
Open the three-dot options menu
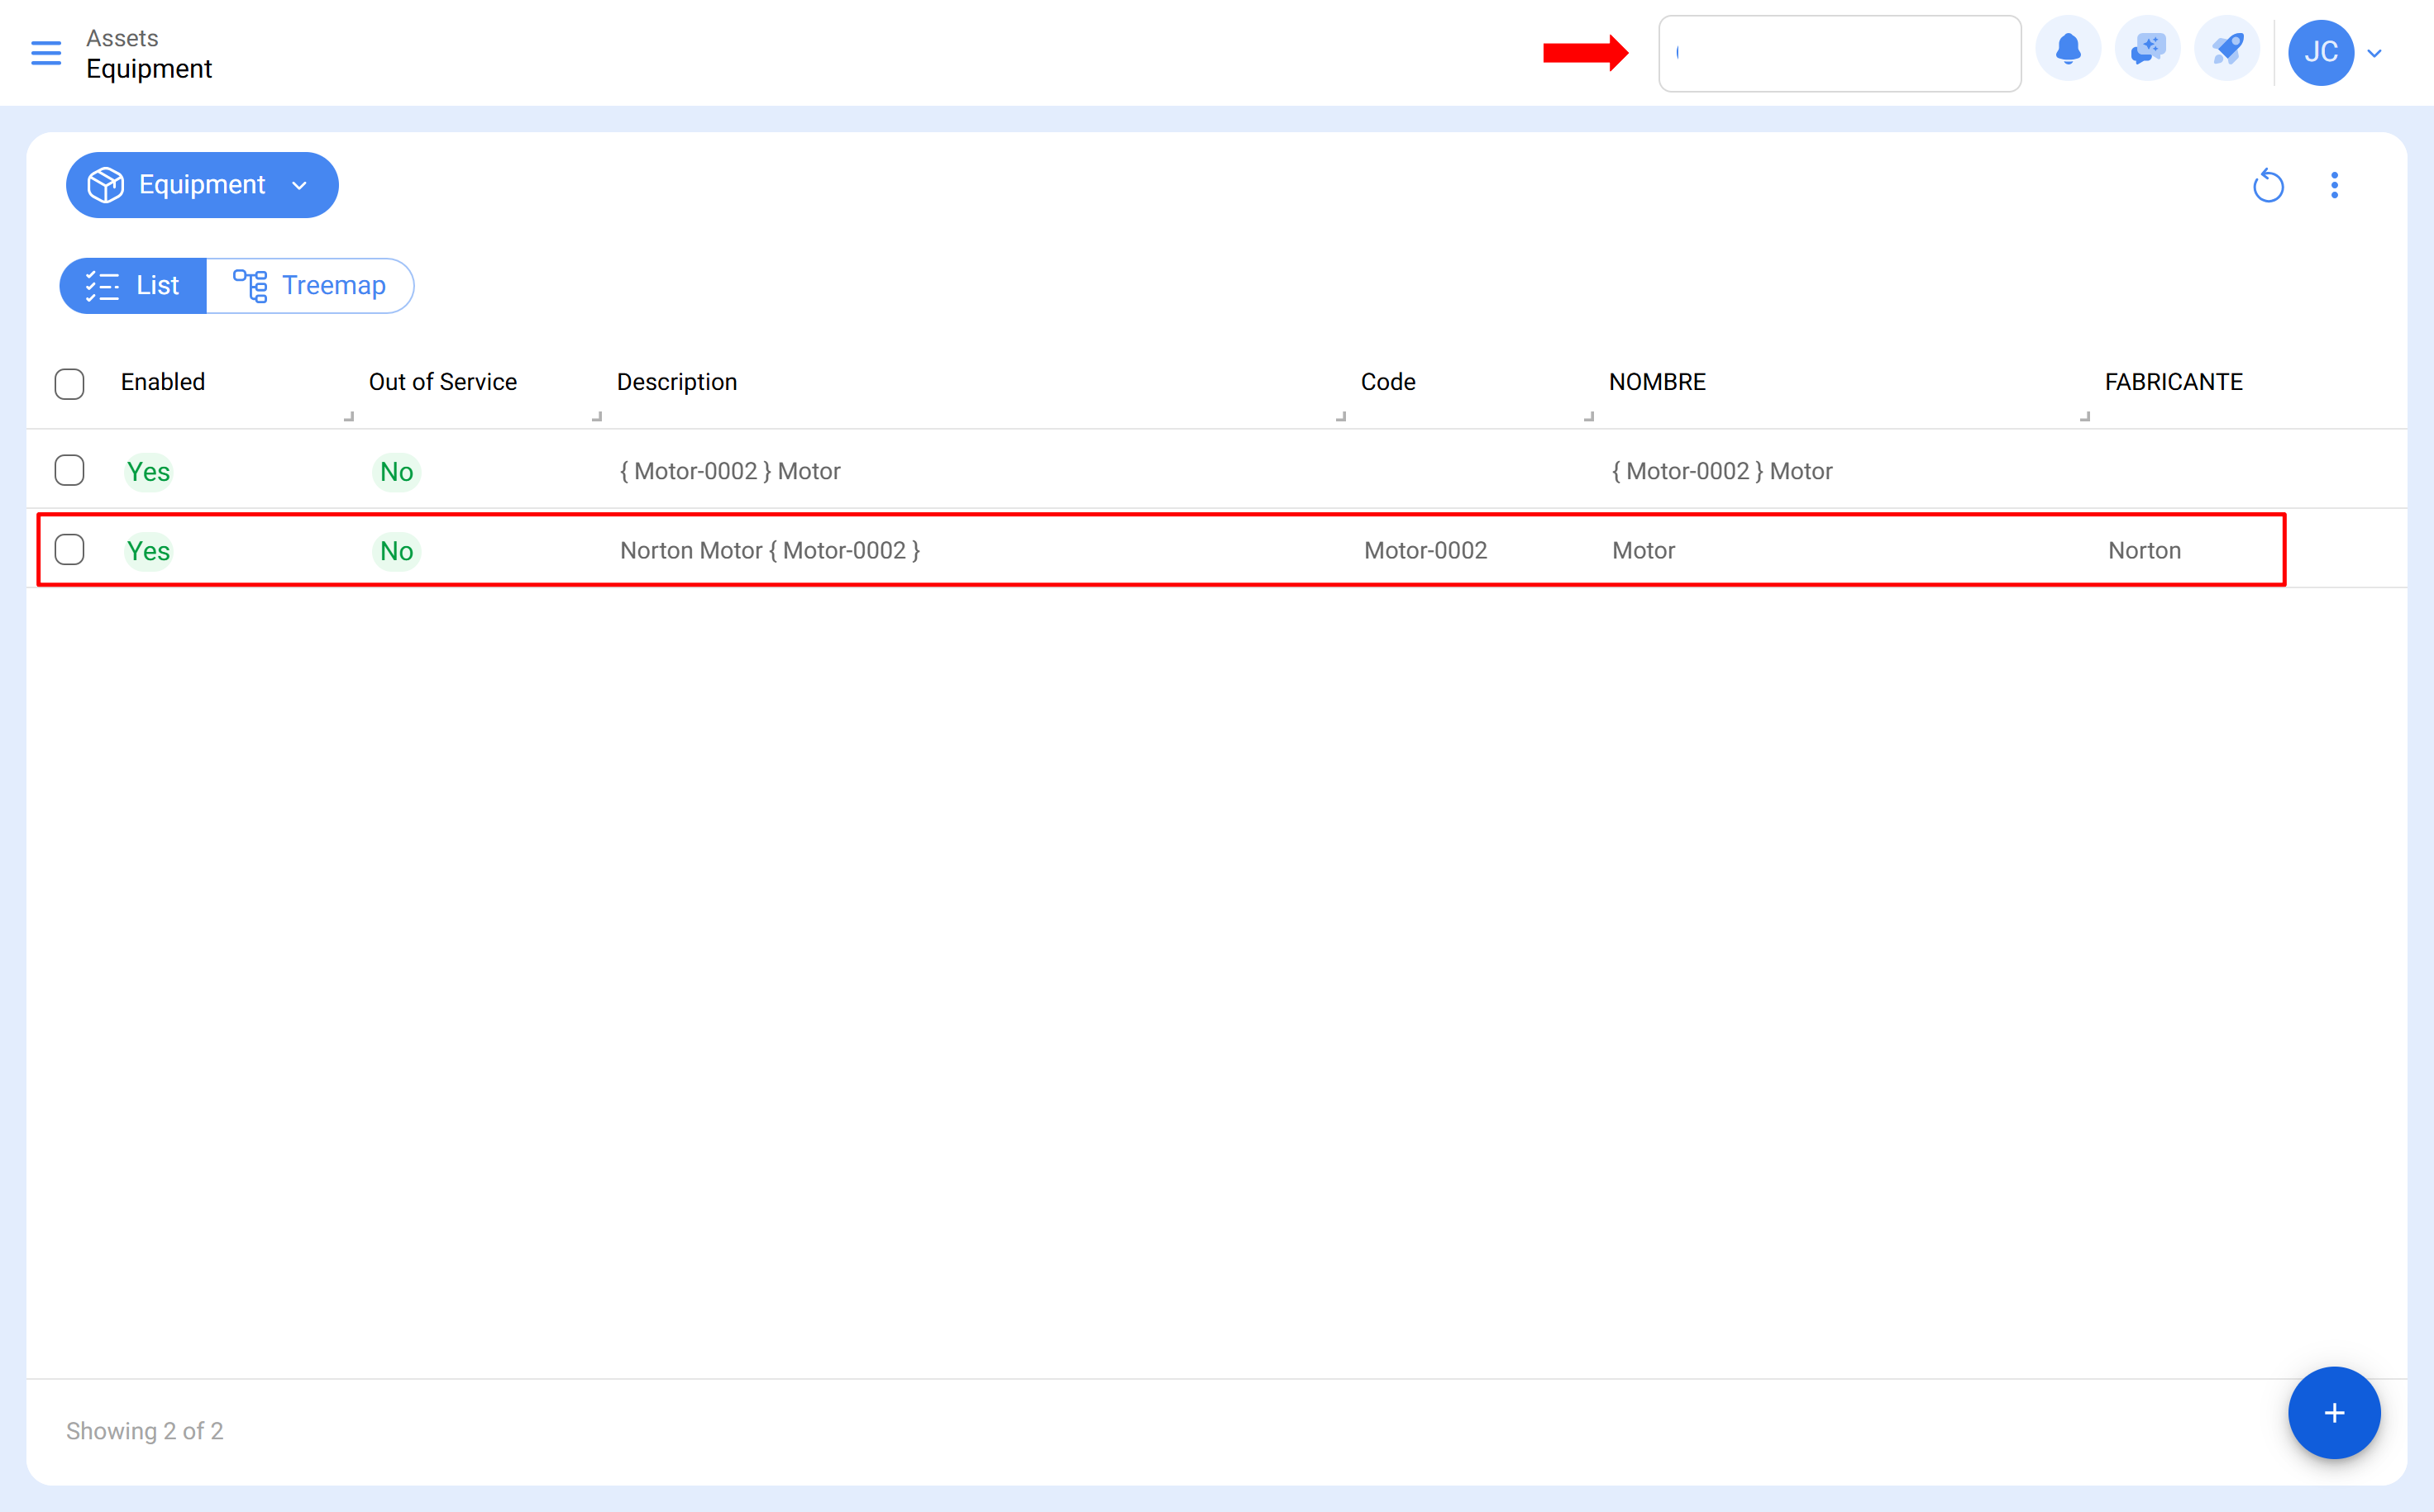click(x=2335, y=185)
